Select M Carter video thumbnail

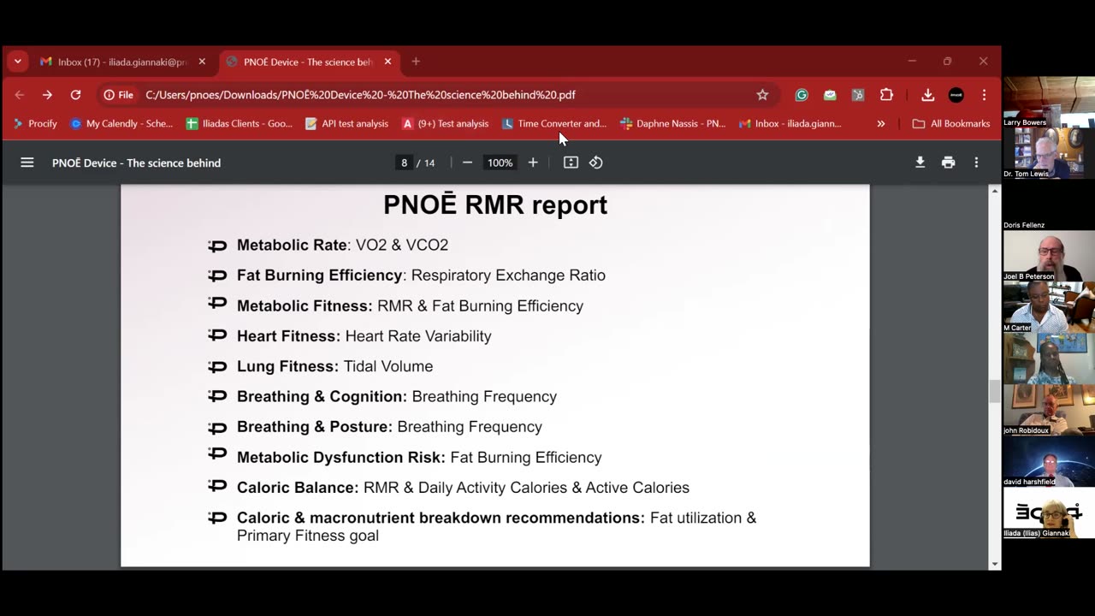click(x=1049, y=306)
